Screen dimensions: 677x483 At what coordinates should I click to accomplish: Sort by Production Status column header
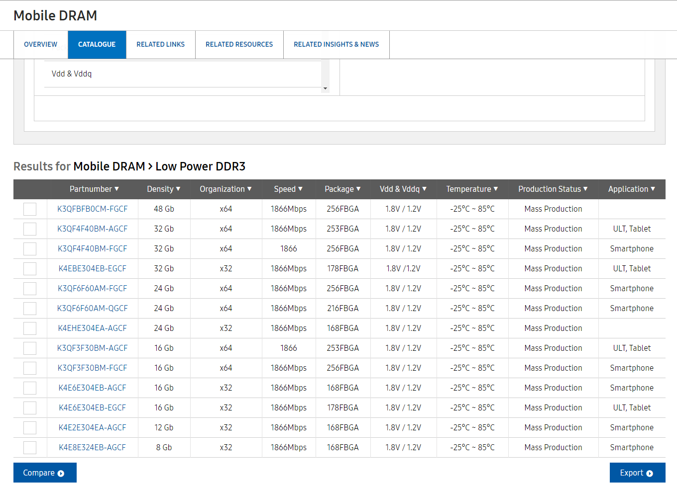[554, 189]
